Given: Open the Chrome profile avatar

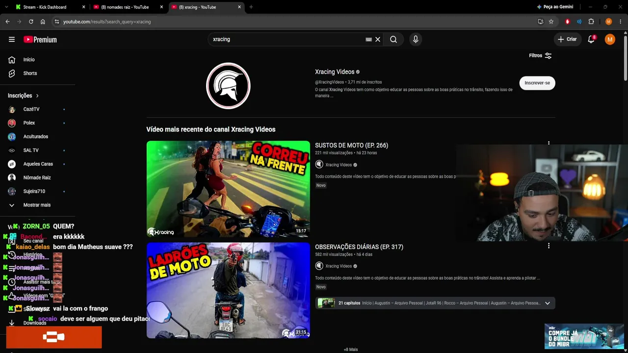Looking at the screenshot, I should click(609, 22).
